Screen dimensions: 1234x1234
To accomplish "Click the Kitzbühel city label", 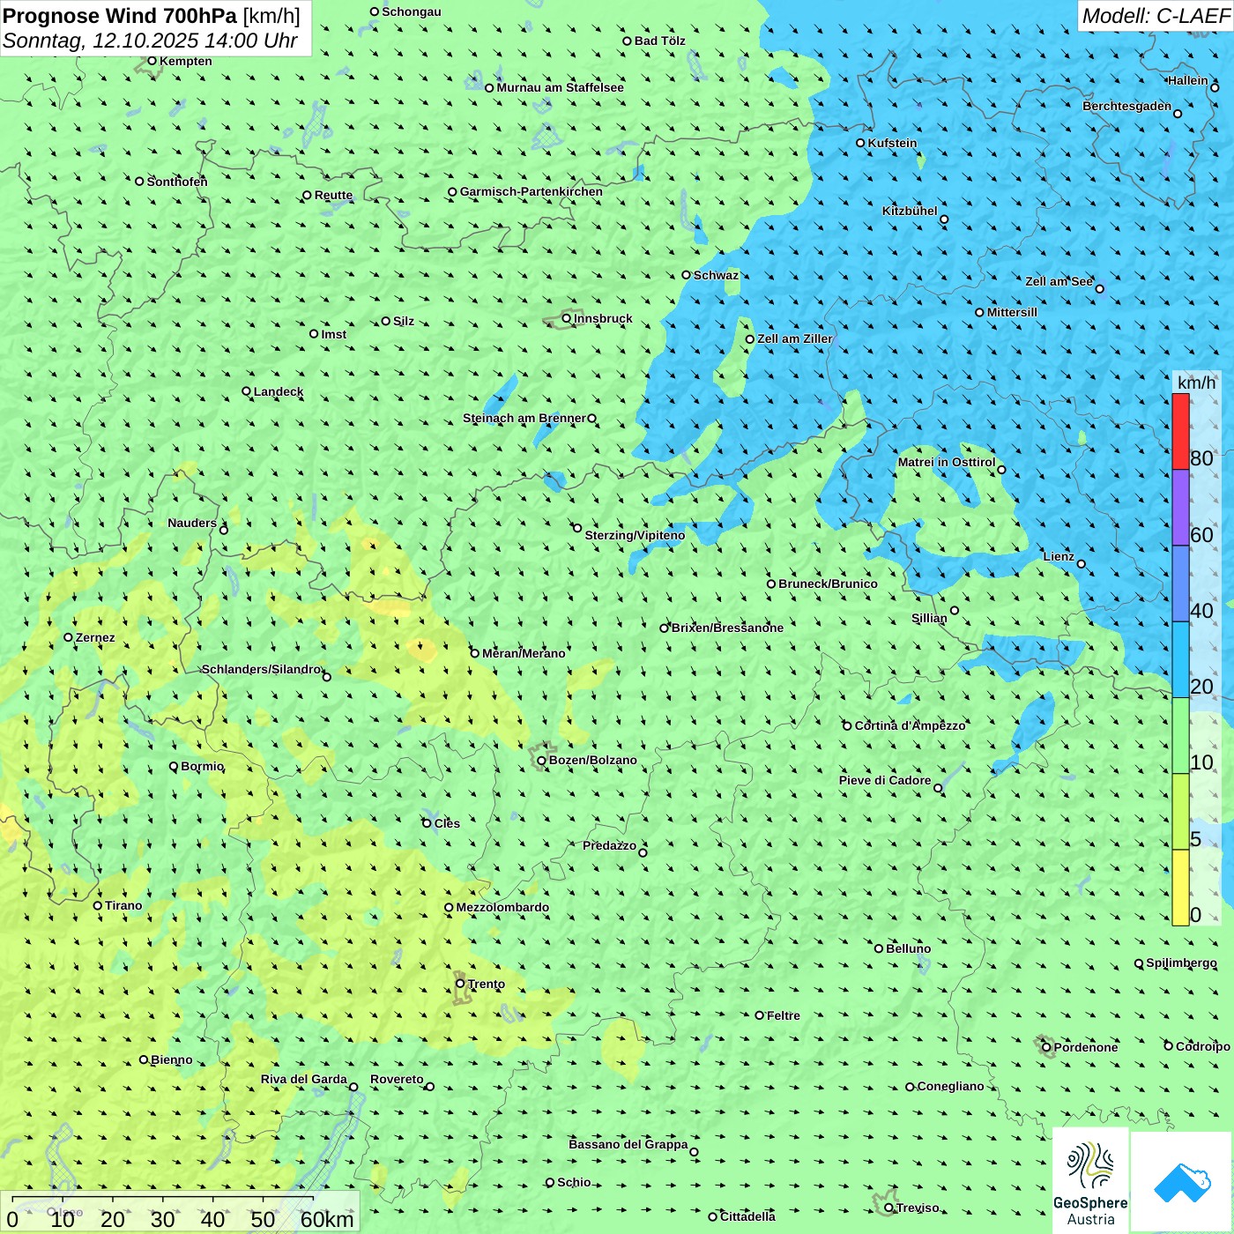I will (910, 211).
